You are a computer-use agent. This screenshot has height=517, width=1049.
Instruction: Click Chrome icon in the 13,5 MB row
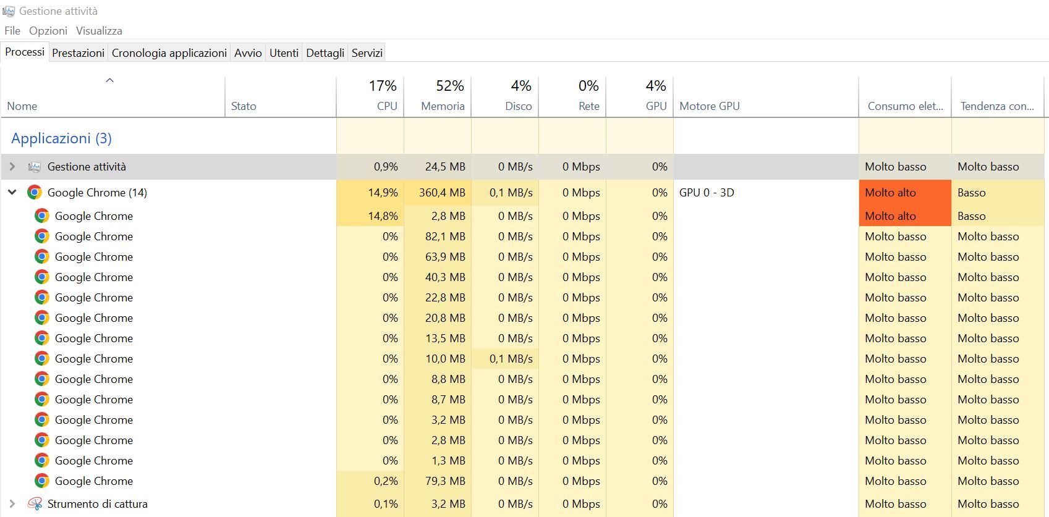tap(42, 338)
